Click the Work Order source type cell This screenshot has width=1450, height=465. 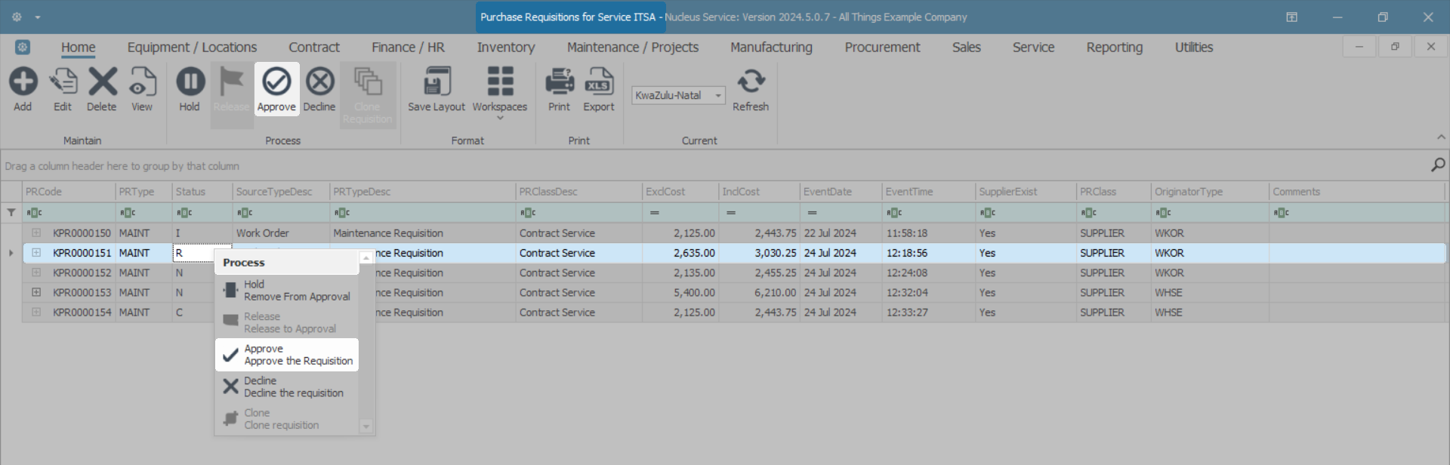282,233
